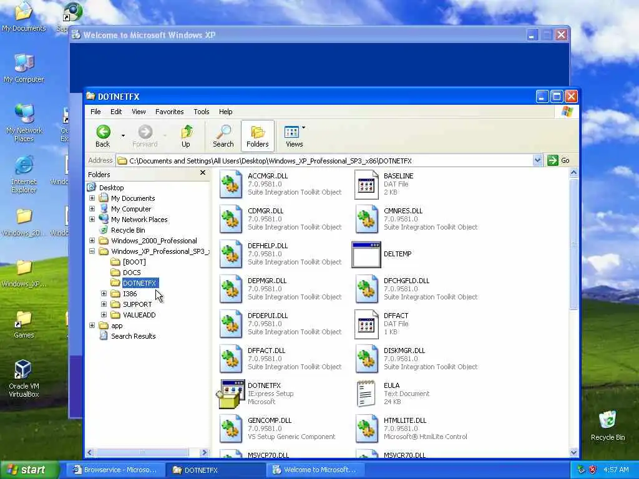This screenshot has height=479, width=639.
Task: Switch to Welcome to Microsoft taskbar button
Action: tap(315, 470)
